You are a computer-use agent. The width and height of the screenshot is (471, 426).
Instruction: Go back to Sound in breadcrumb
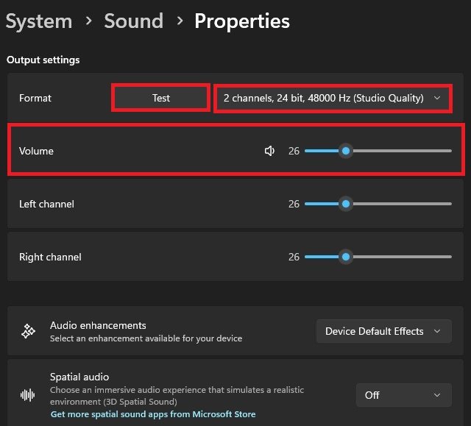click(134, 21)
